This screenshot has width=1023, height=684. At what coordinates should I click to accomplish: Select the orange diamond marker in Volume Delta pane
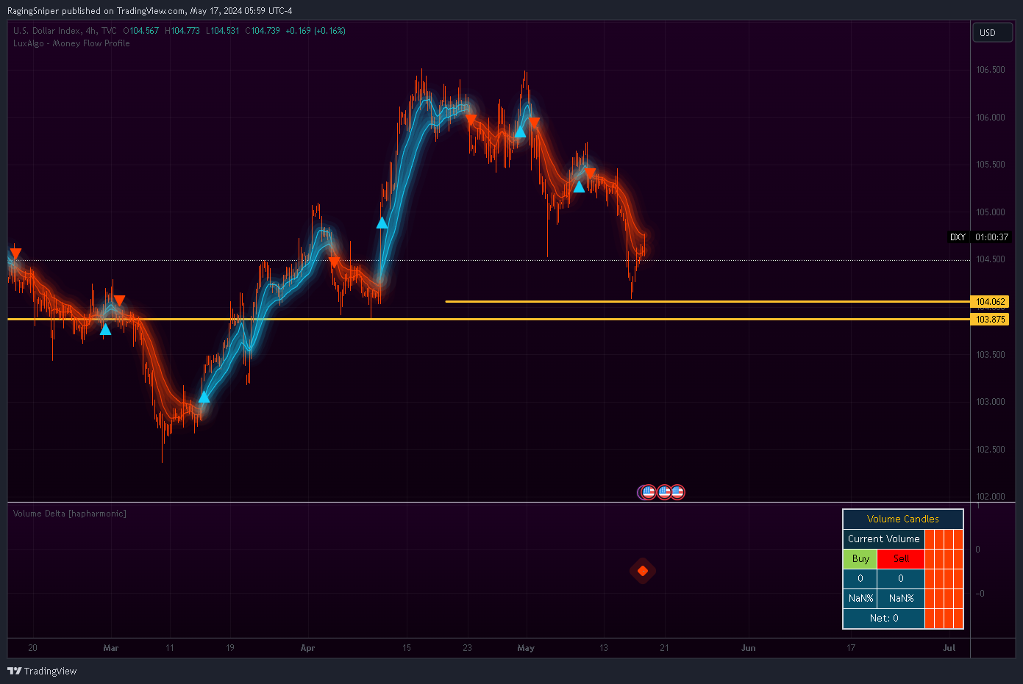click(x=643, y=571)
